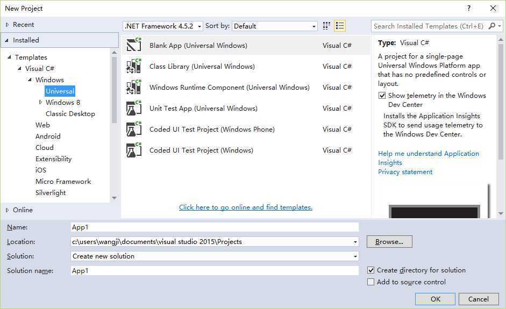Select the Class Library template icon
This screenshot has width=506, height=309.
tap(133, 66)
